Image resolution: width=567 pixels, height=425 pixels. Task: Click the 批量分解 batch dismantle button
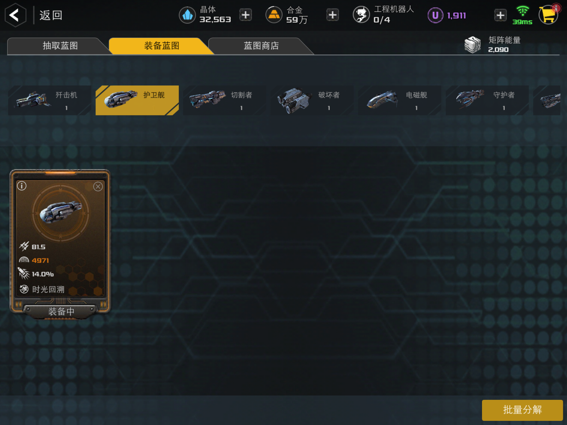pyautogui.click(x=522, y=410)
